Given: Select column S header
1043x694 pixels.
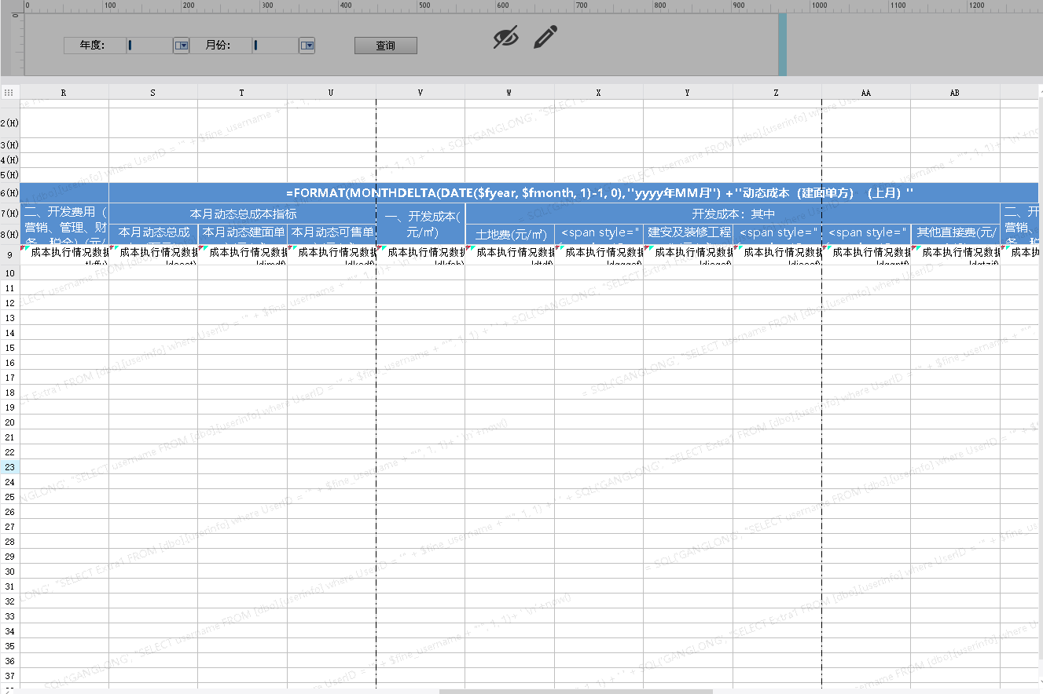Looking at the screenshot, I should [153, 93].
